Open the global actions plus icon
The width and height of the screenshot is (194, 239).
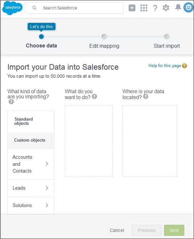point(132,8)
